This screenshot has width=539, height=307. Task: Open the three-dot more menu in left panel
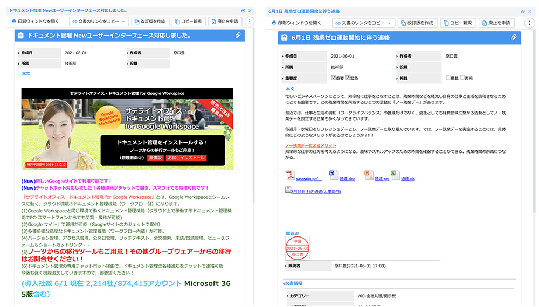point(249,22)
